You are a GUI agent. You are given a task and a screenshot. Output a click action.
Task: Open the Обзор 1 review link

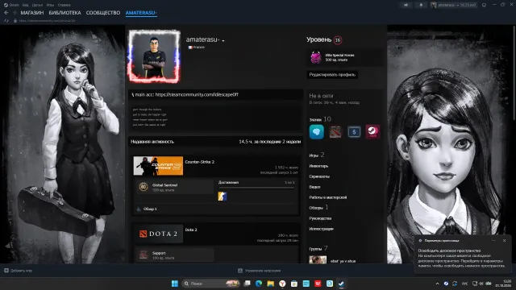click(x=150, y=209)
